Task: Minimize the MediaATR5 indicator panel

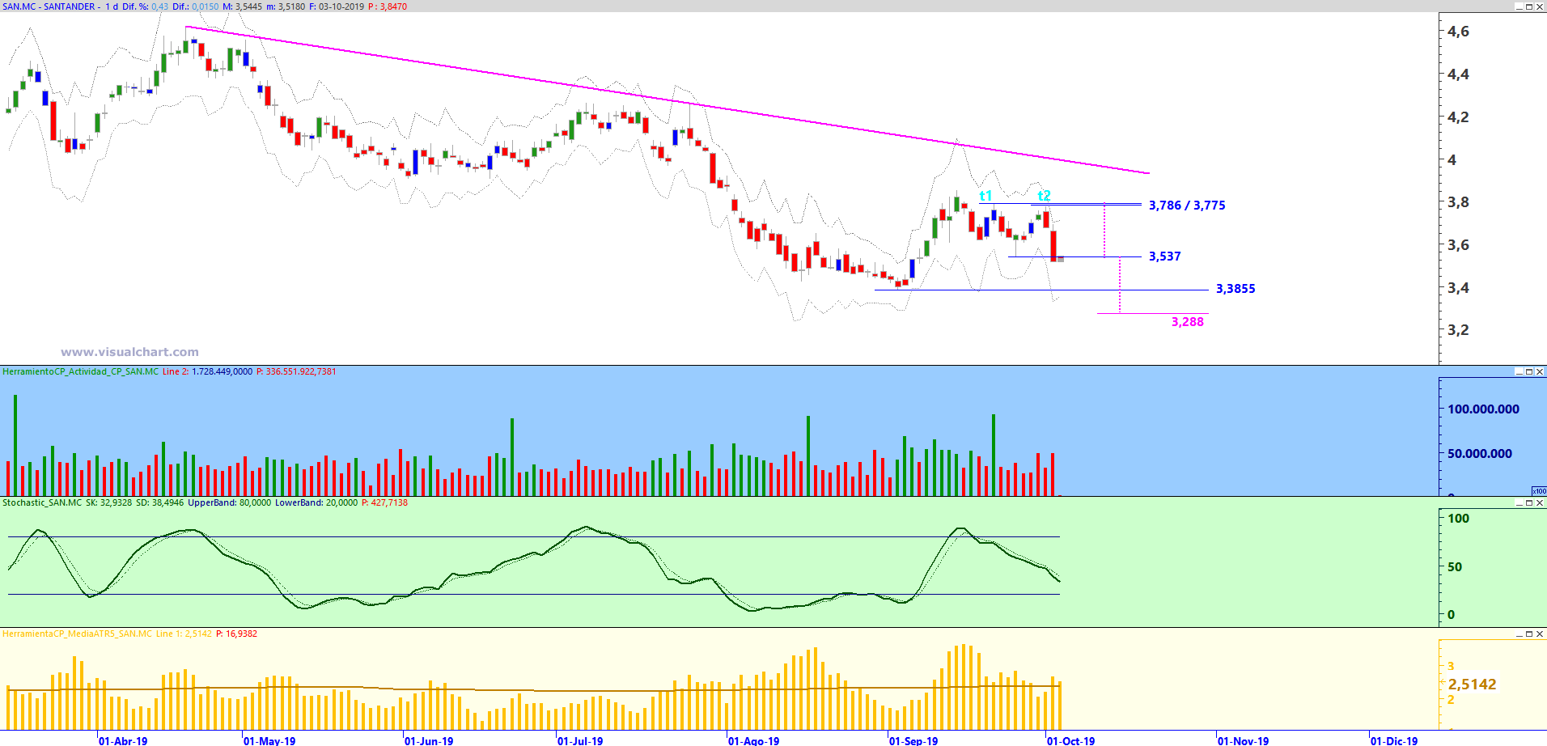Action: point(1519,634)
